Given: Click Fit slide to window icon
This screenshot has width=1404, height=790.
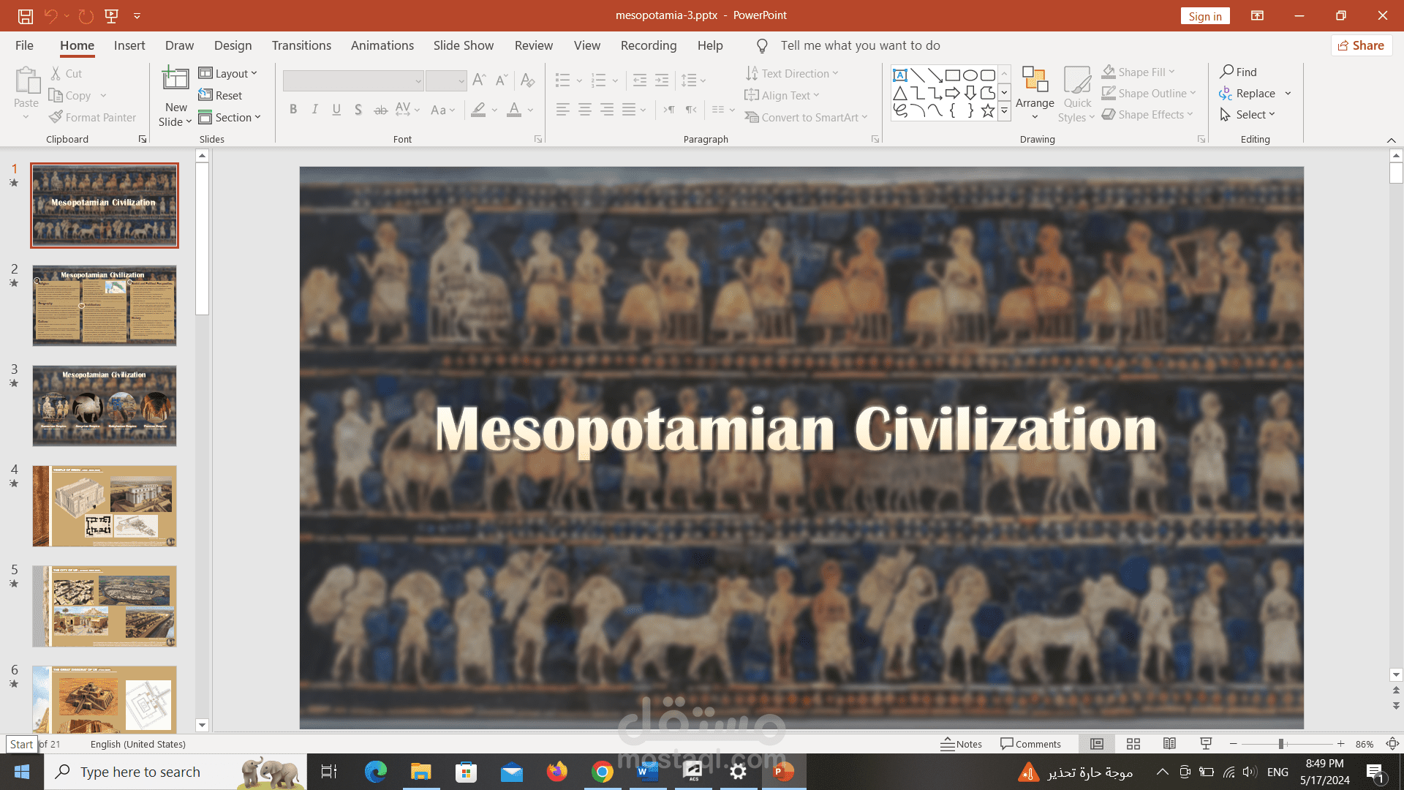Looking at the screenshot, I should click(1392, 744).
